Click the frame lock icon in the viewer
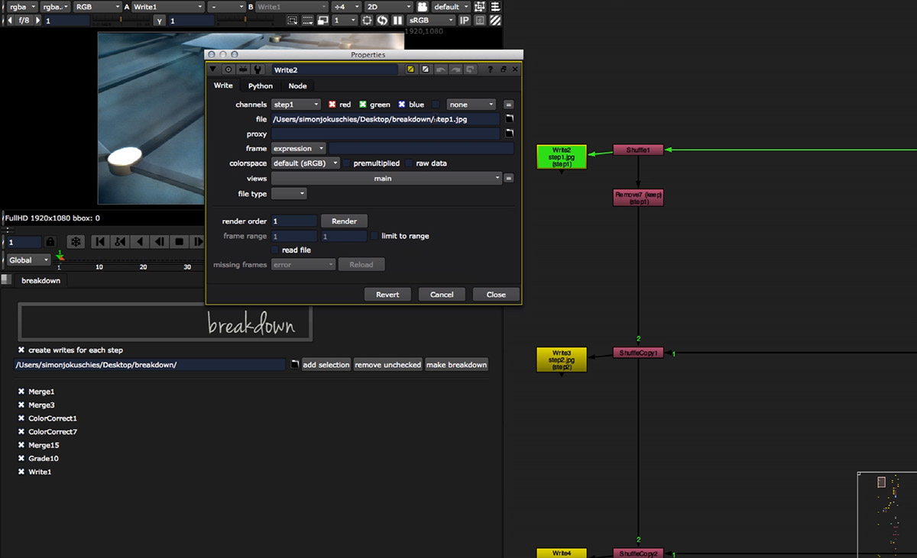Image resolution: width=917 pixels, height=558 pixels. (50, 242)
